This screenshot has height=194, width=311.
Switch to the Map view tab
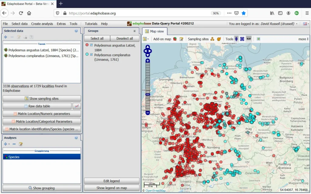pos(155,31)
